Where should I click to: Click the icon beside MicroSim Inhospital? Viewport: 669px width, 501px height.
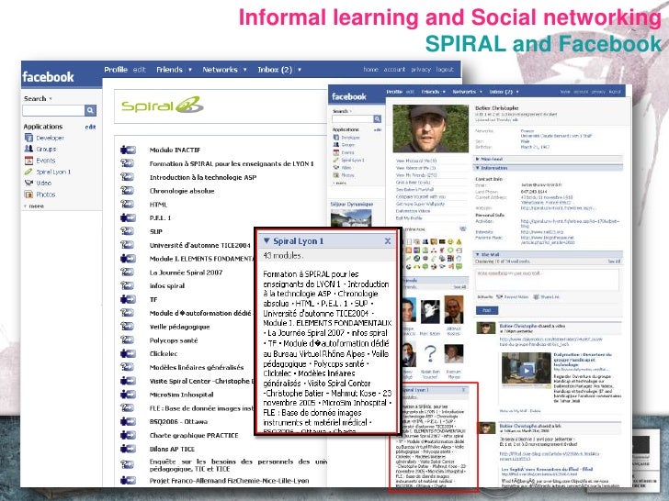click(x=128, y=394)
